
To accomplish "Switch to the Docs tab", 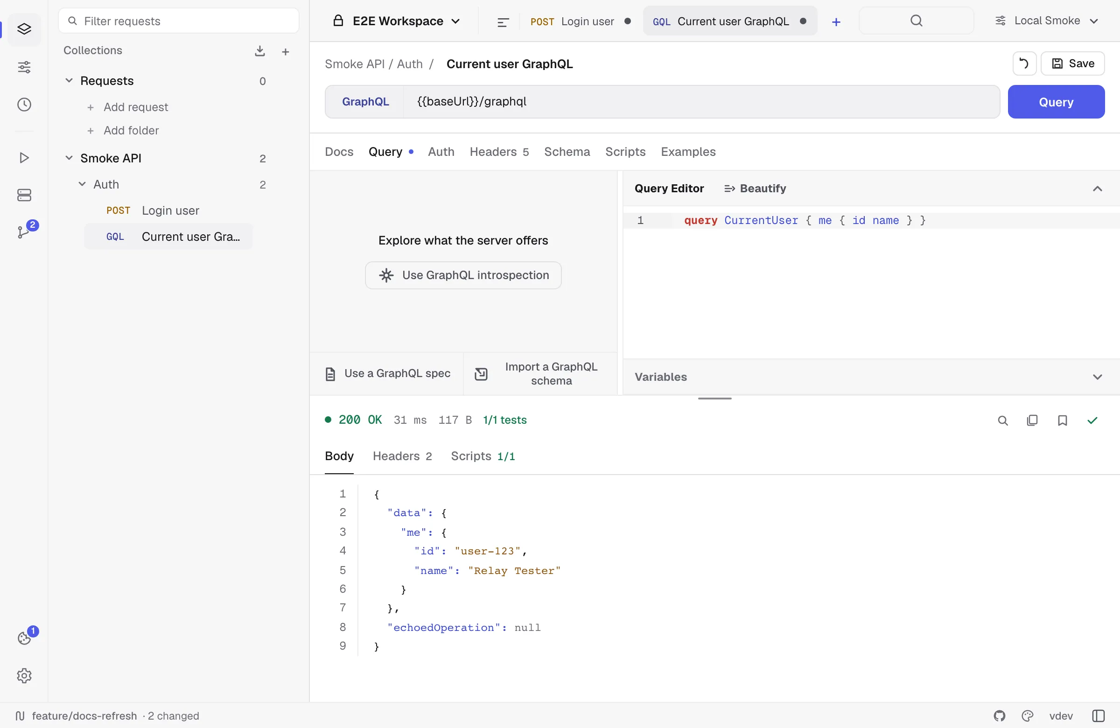I will tap(339, 152).
